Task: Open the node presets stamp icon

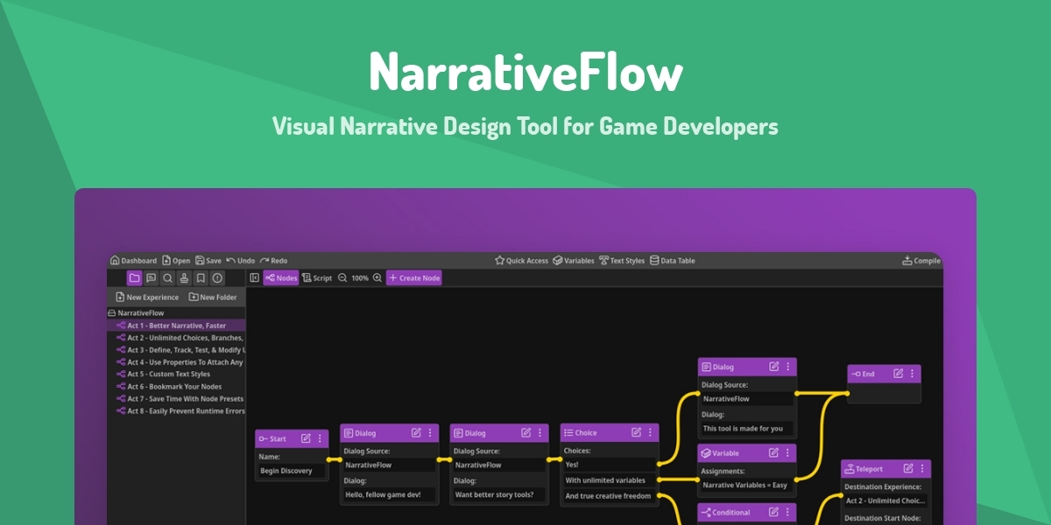Action: pos(184,278)
